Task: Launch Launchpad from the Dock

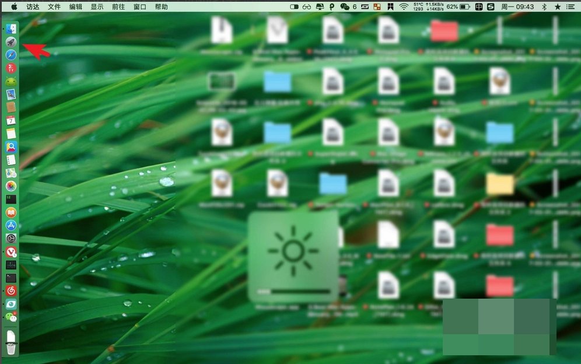Action: click(x=10, y=41)
